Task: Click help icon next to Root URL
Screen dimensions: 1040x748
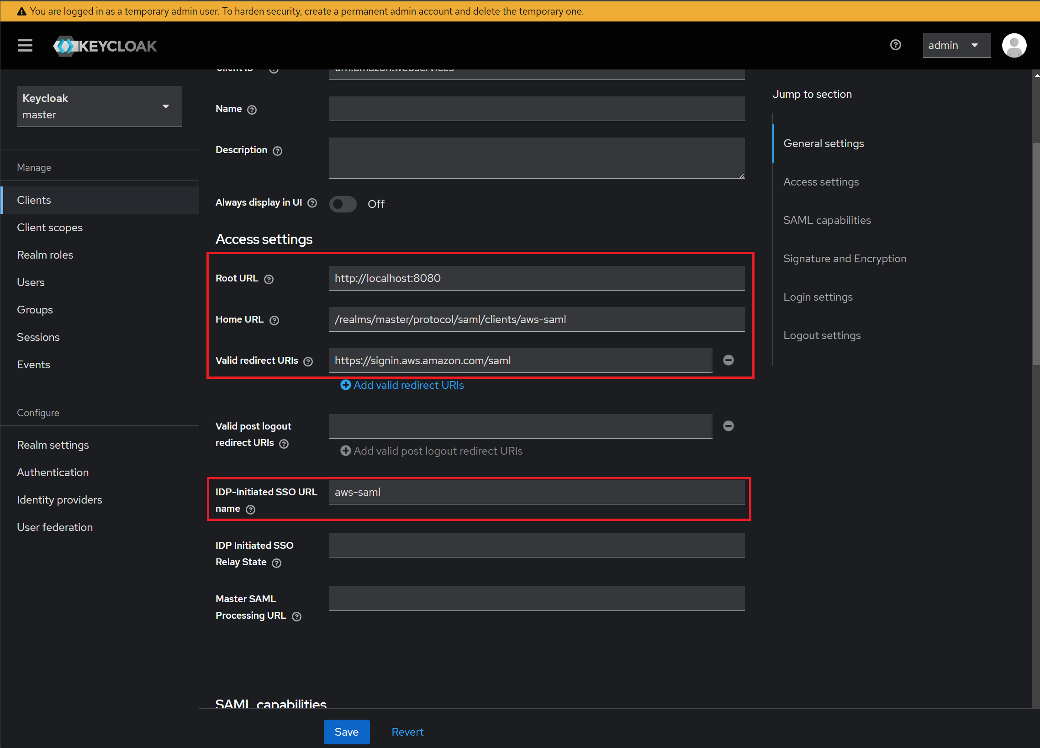Action: pos(269,279)
